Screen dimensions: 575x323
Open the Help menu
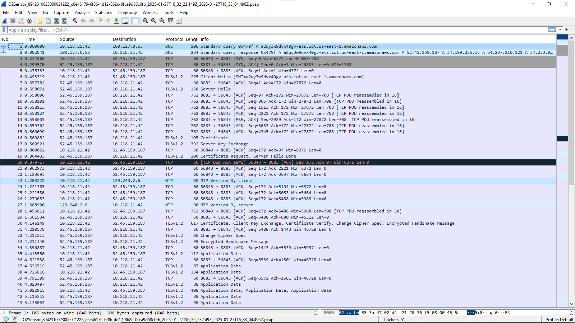pos(184,13)
